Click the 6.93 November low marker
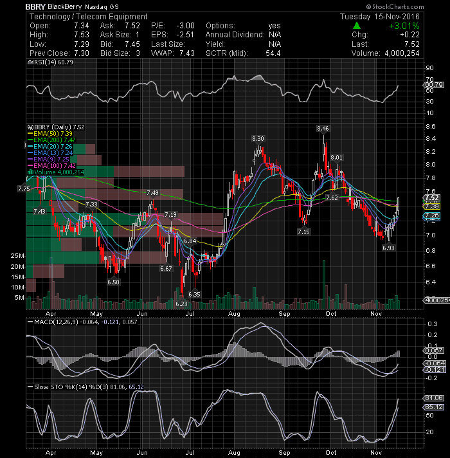The width and height of the screenshot is (450, 458). [388, 248]
